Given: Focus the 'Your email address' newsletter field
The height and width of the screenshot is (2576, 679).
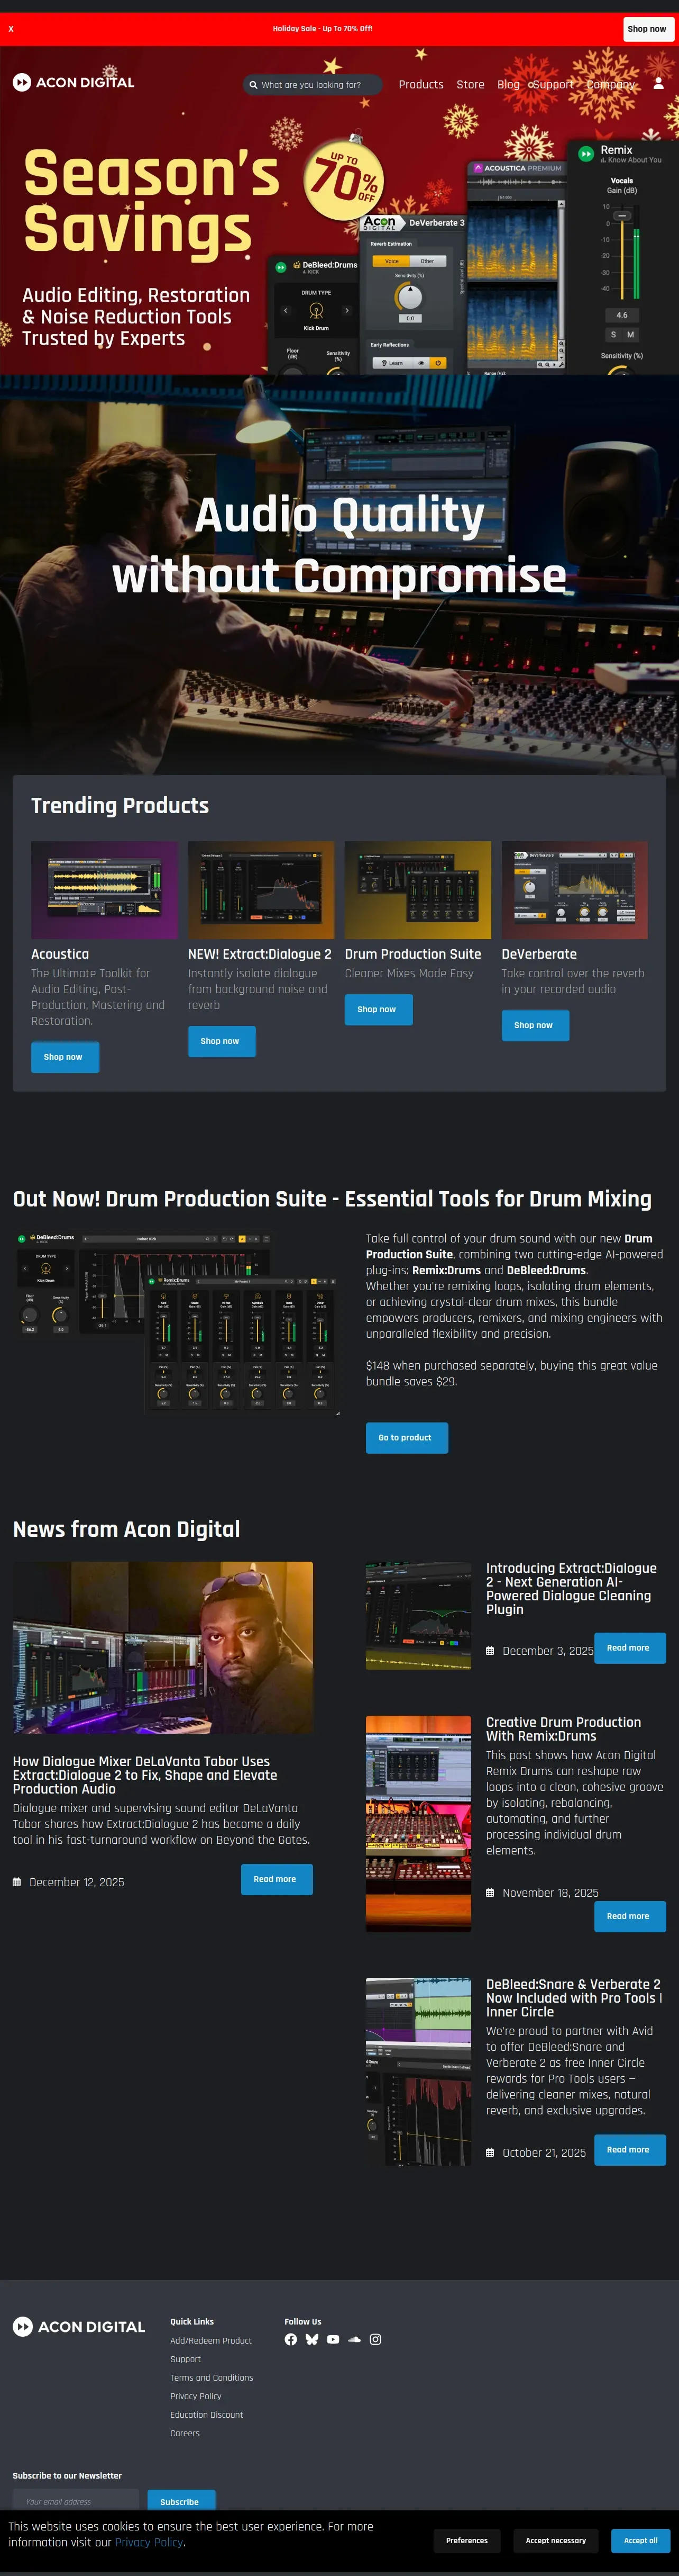Looking at the screenshot, I should click(76, 2501).
